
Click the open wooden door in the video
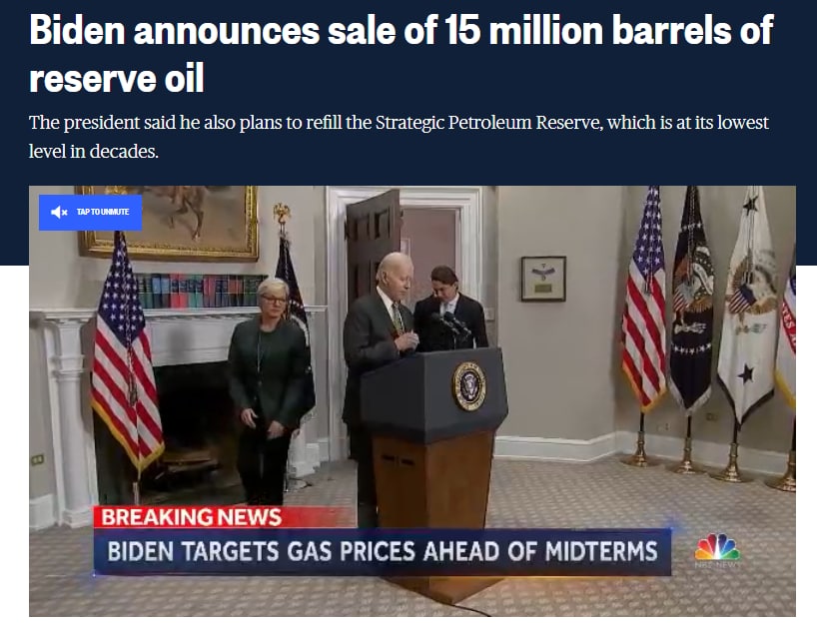pyautogui.click(x=373, y=245)
